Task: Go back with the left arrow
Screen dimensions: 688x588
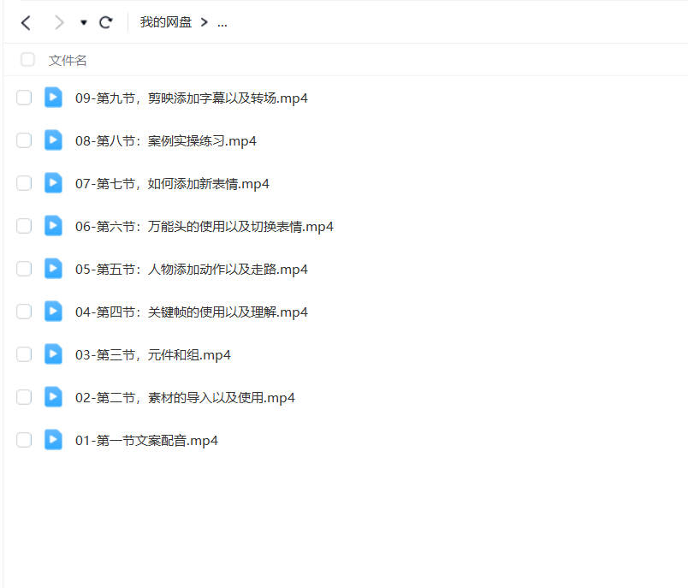Action: point(26,22)
